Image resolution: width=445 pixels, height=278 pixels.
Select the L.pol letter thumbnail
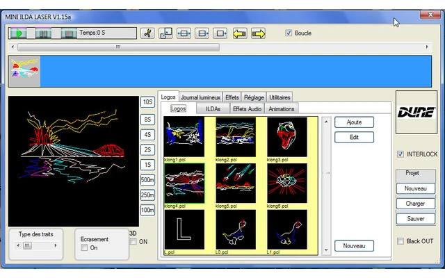184,229
